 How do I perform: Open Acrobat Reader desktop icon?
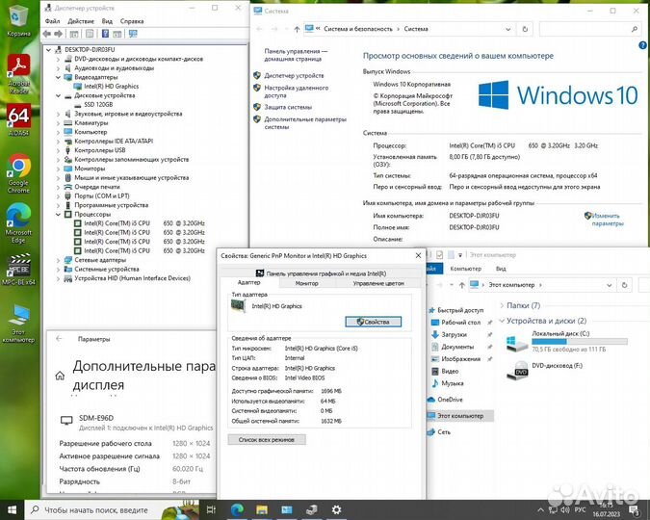point(18,73)
